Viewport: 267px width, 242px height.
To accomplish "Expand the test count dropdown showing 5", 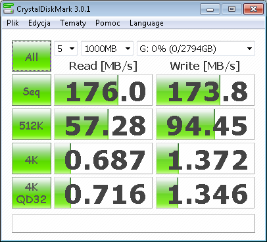I will point(66,49).
